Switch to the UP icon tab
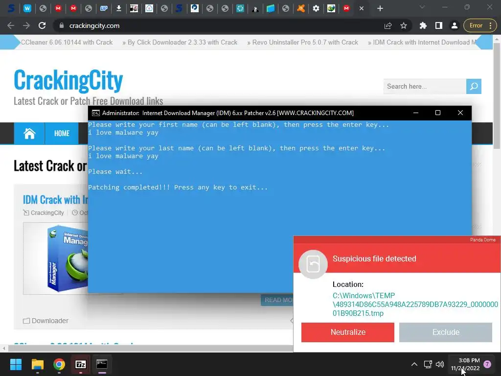Screen dimensions: 501x376 104,9
